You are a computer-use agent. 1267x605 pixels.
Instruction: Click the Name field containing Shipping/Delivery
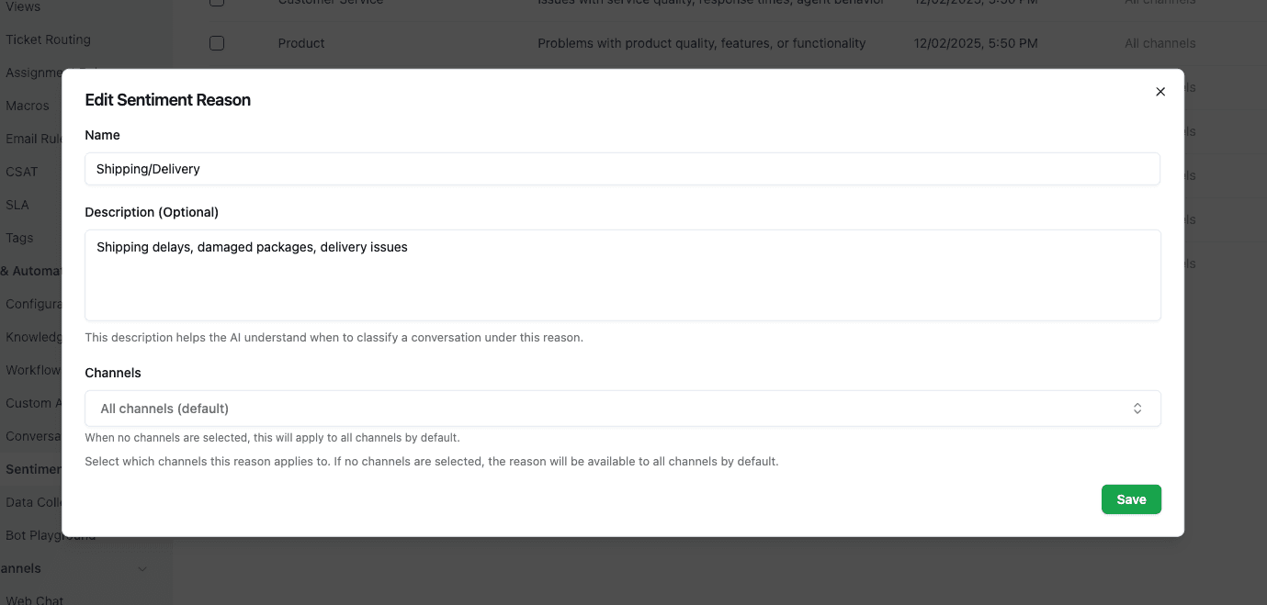[x=622, y=169]
